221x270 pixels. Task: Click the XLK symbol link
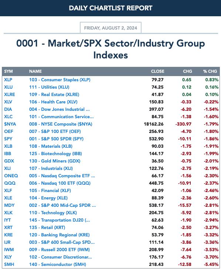click(x=8, y=213)
